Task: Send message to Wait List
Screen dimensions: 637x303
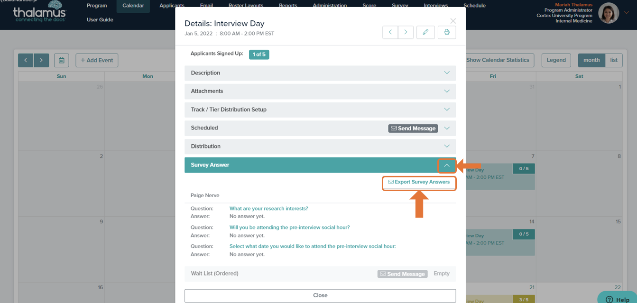Action: coord(403,274)
